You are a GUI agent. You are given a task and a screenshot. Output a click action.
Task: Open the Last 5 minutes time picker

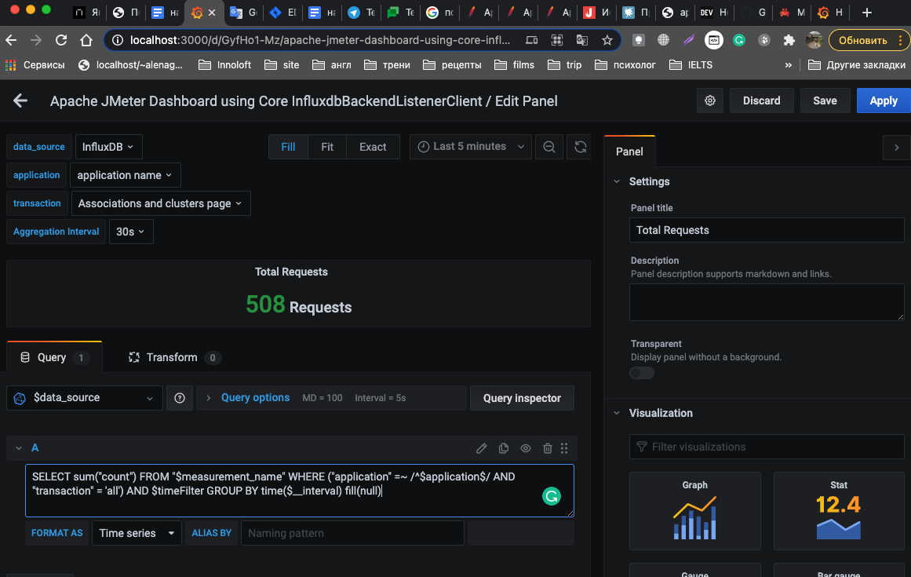point(471,147)
